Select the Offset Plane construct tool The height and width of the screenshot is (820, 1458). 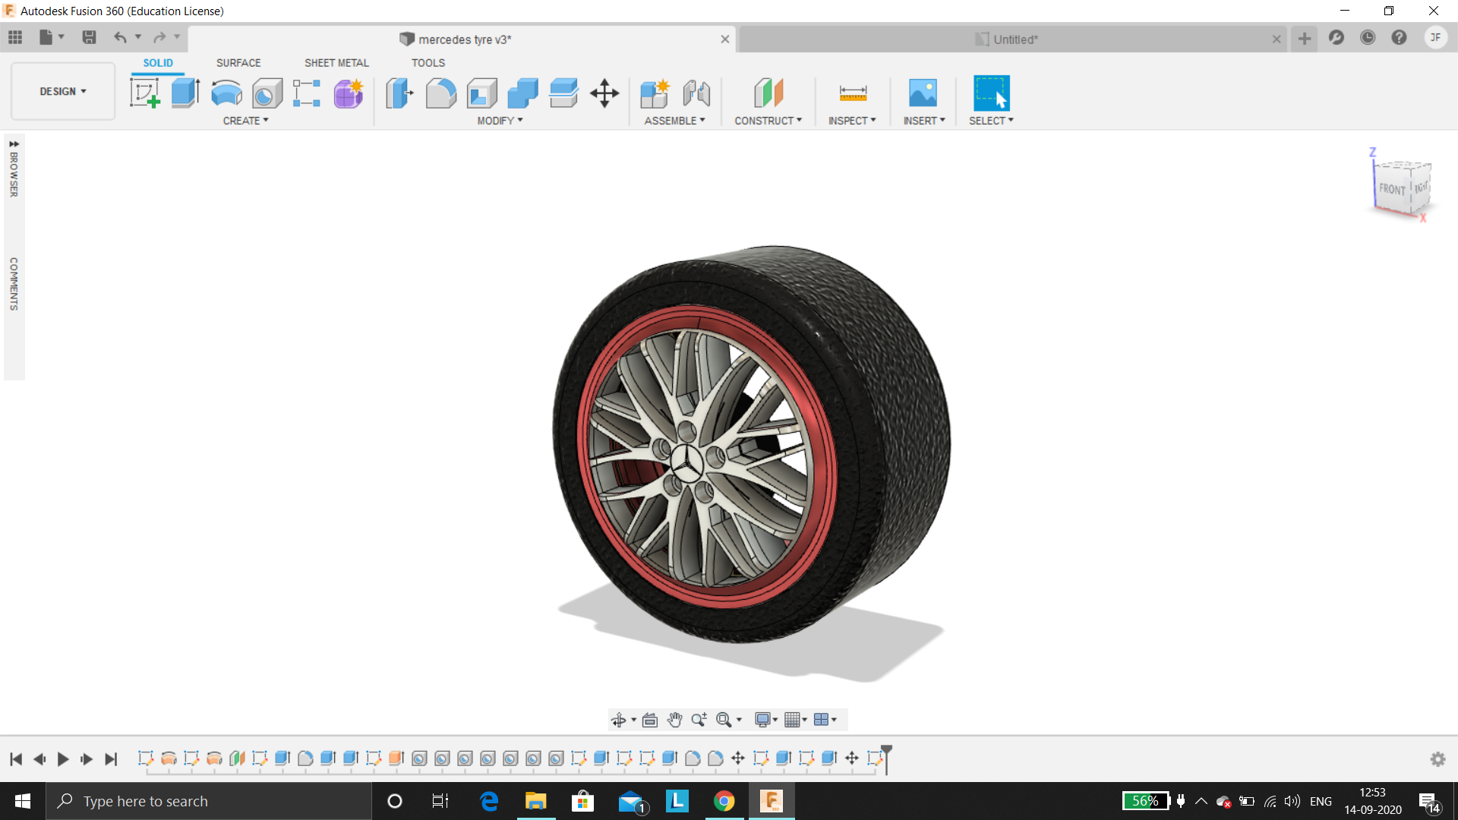(768, 93)
